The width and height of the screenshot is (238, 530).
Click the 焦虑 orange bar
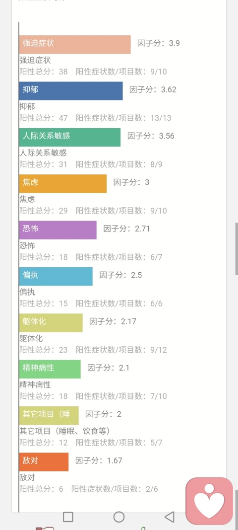[63, 184]
